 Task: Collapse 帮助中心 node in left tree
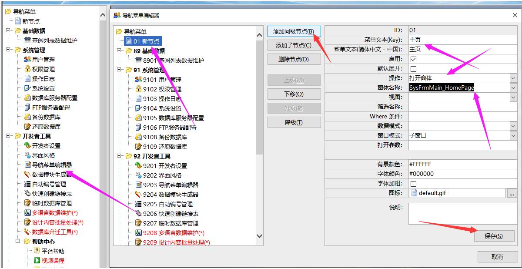[18, 242]
